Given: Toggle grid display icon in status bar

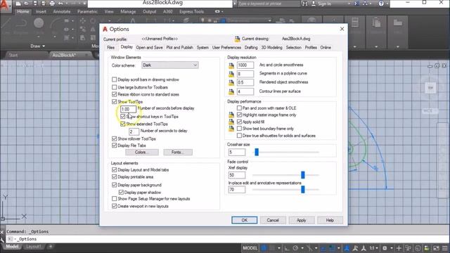Looking at the screenshot, I should pos(263,248).
